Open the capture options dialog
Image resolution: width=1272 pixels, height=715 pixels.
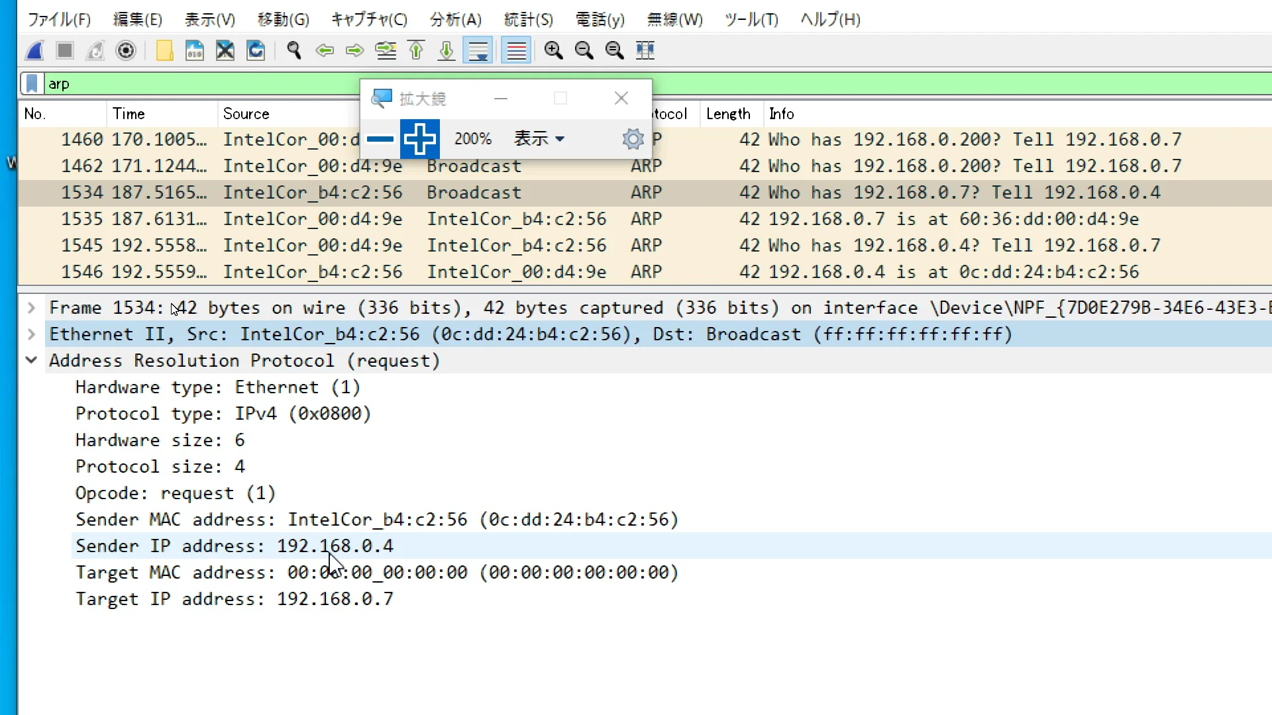pos(126,50)
